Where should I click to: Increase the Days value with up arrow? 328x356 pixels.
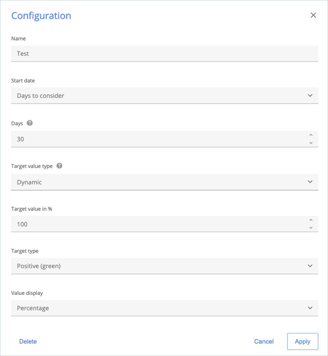coord(311,135)
